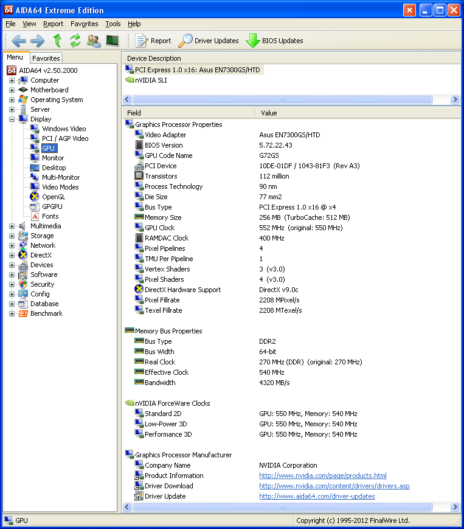This screenshot has height=529, width=464.
Task: Open the View menu
Action: pos(29,24)
